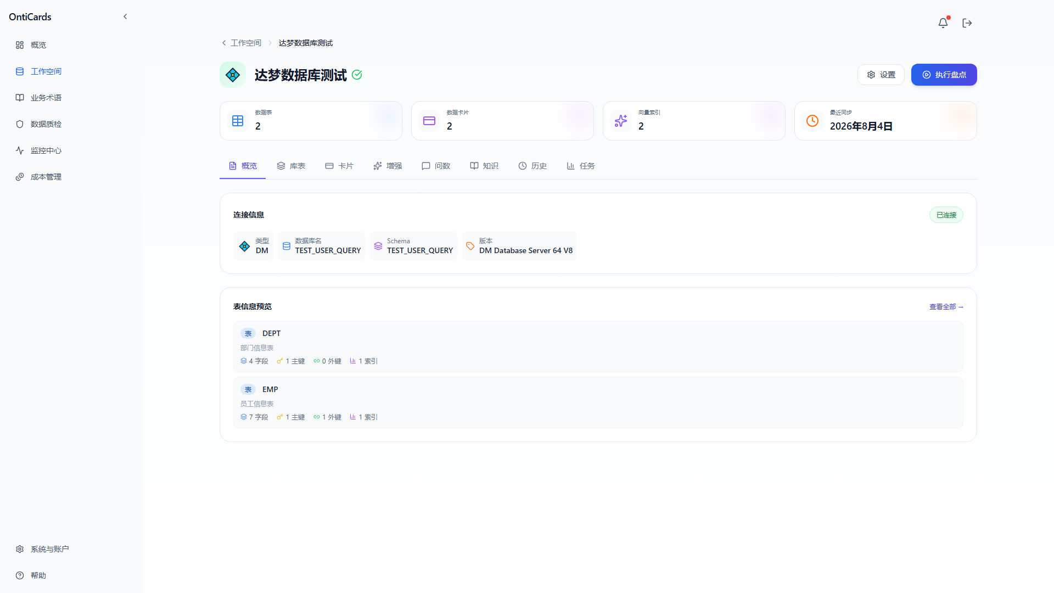
Task: Click the 最近同步 clock icon
Action: [812, 121]
